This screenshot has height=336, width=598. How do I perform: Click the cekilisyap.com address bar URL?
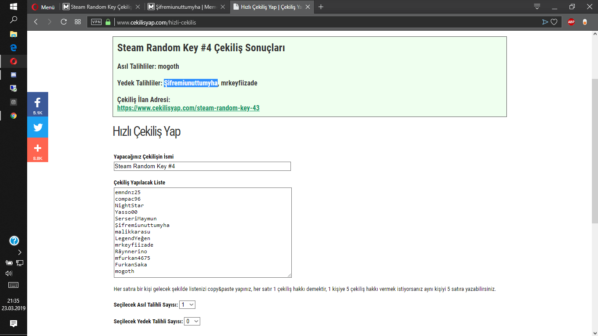[x=156, y=22]
